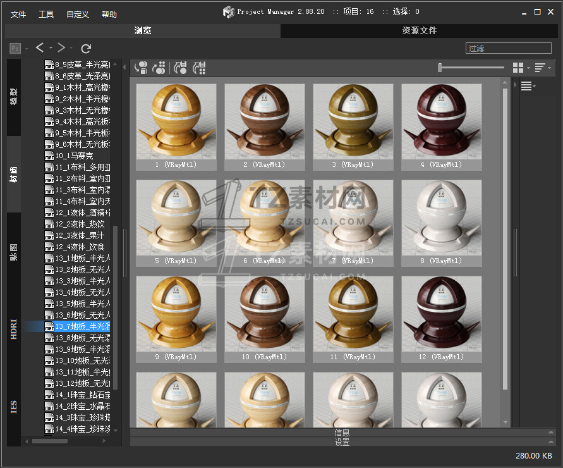Go forward with the right arrow

tap(61, 48)
